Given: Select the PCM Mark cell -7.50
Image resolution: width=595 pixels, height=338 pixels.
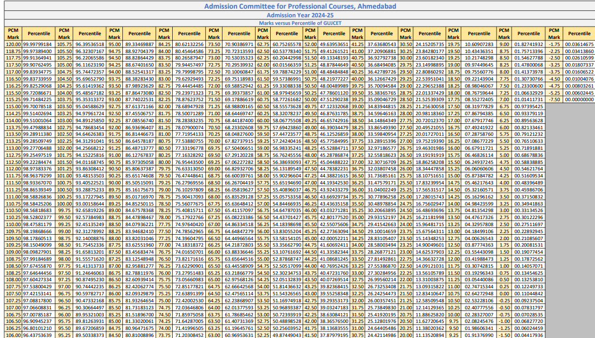Looking at the screenshot, I should coord(554,100).
